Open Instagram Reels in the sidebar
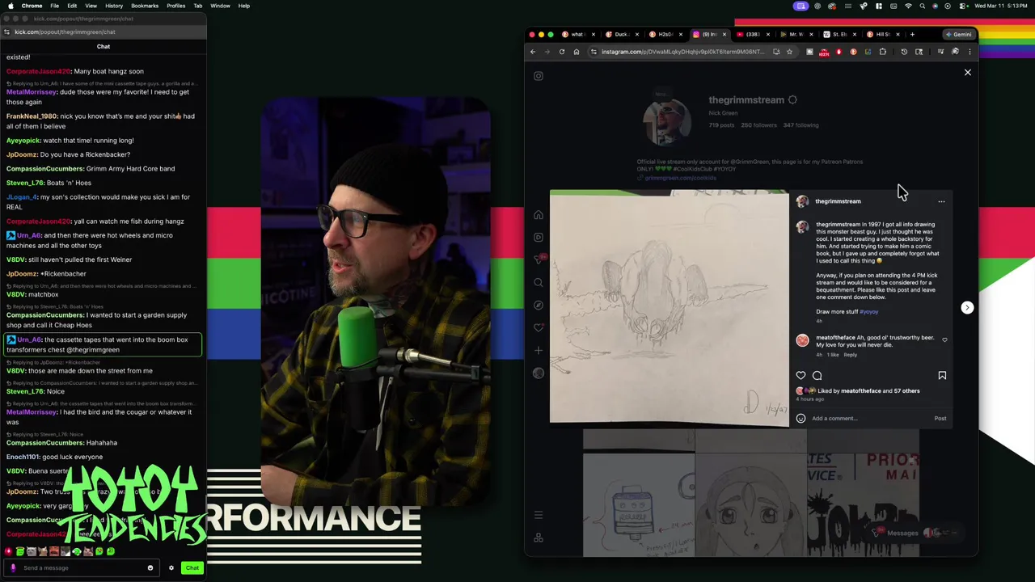 (x=539, y=238)
